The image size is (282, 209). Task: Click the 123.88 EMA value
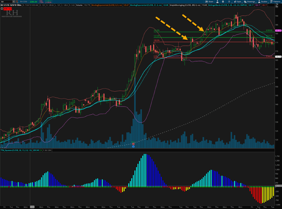(166, 5)
